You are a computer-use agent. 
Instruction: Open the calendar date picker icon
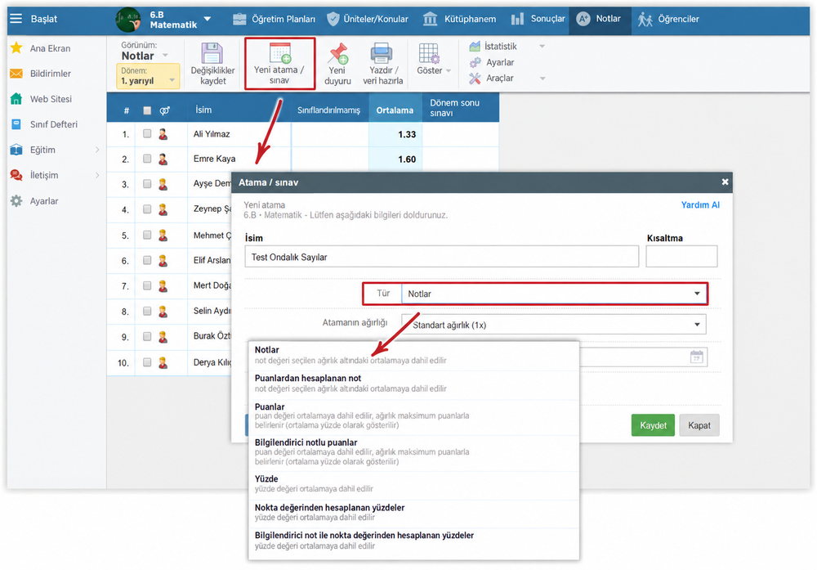pos(696,357)
